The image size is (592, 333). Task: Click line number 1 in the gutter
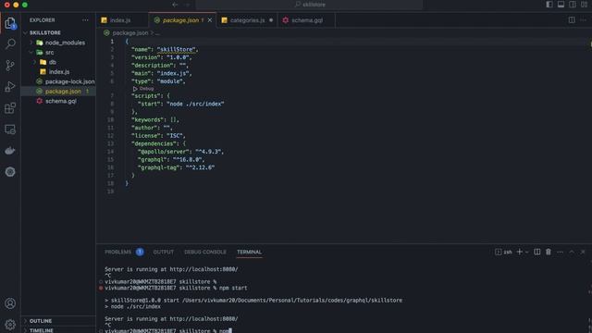click(x=112, y=42)
